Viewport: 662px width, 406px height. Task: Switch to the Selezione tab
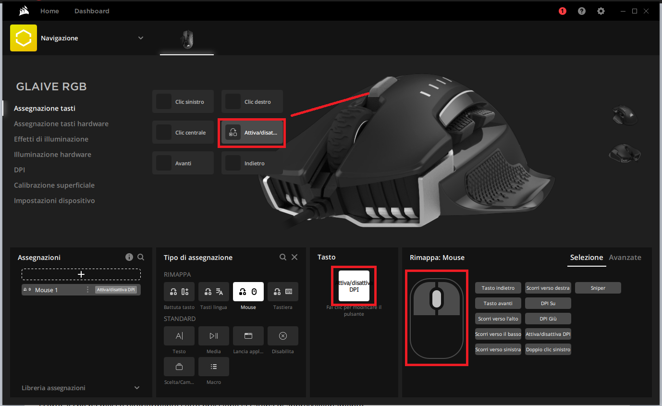point(587,258)
